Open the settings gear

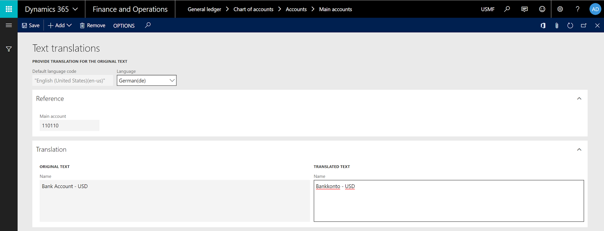(x=560, y=9)
